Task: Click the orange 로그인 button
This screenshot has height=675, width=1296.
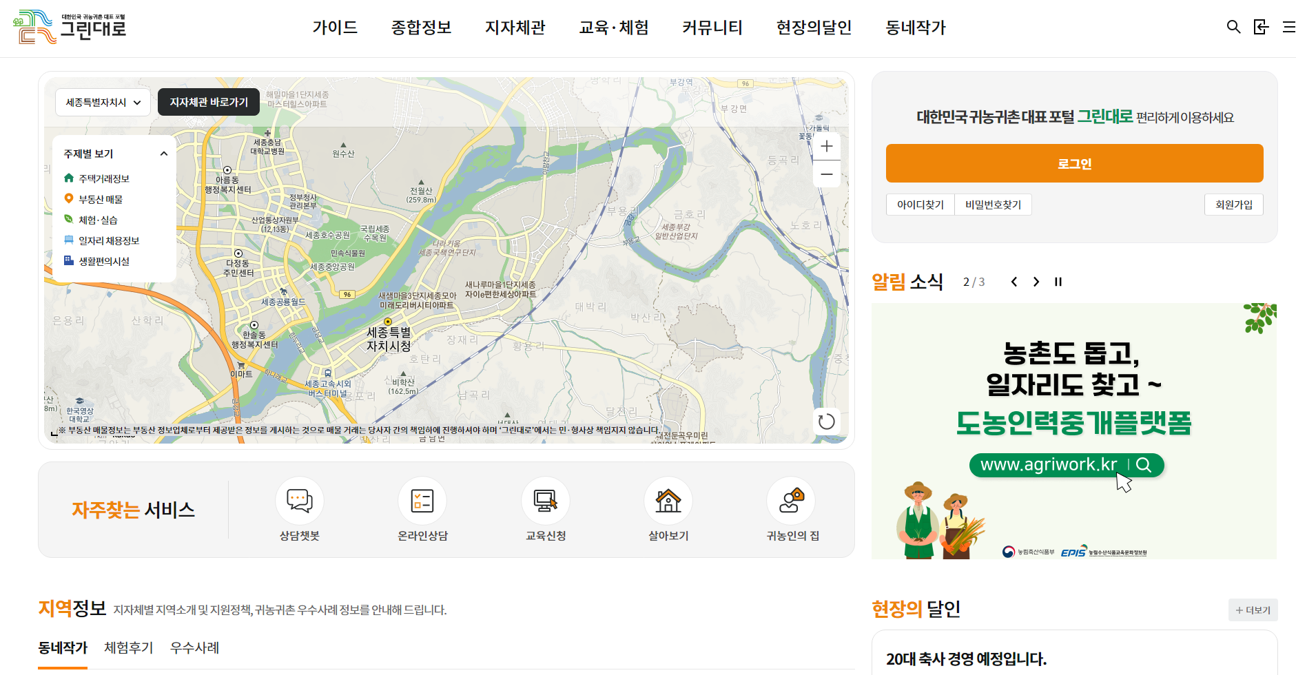Action: tap(1075, 163)
